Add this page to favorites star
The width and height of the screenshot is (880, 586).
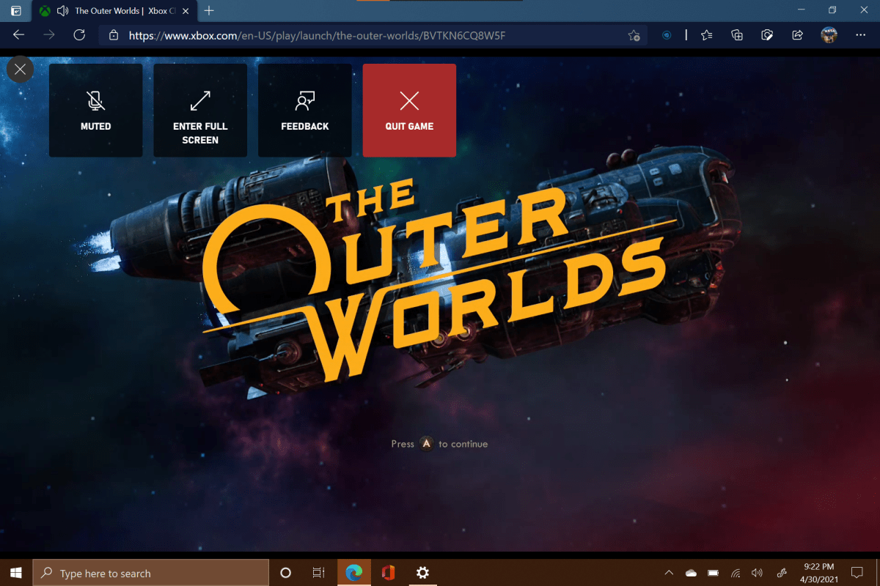point(634,35)
